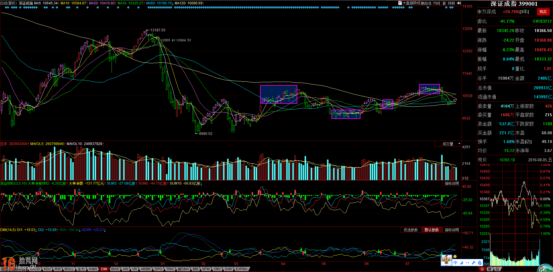Open 指标说明 for the DMI panel
553x272 pixels.
click(x=452, y=230)
